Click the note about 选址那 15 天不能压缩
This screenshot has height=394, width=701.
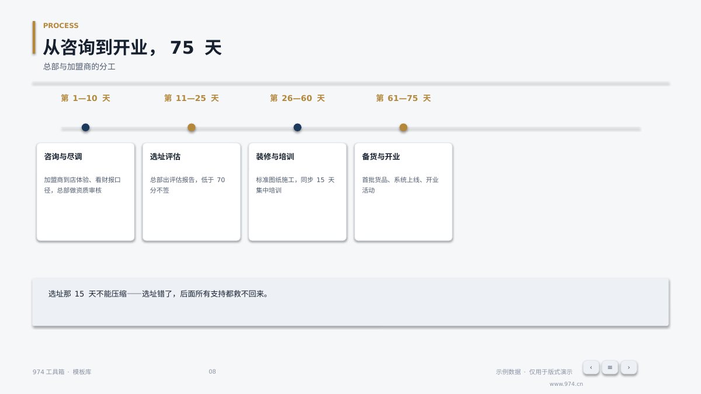click(350, 302)
